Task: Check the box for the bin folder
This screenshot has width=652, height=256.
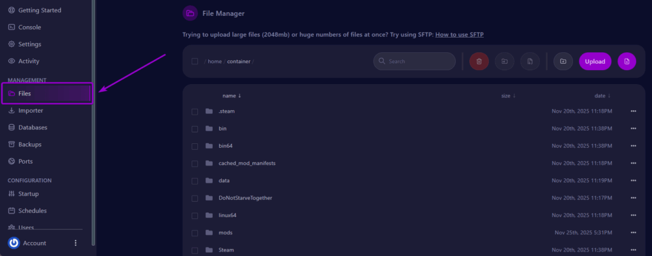Action: tap(195, 129)
